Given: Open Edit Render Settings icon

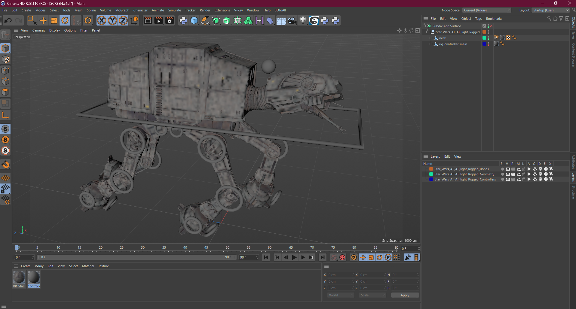Looking at the screenshot, I should (x=170, y=20).
